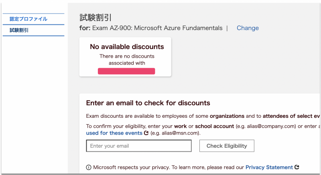Image resolution: width=321 pixels, height=175 pixels.
Task: Open the Privacy Statement link
Action: [269, 167]
